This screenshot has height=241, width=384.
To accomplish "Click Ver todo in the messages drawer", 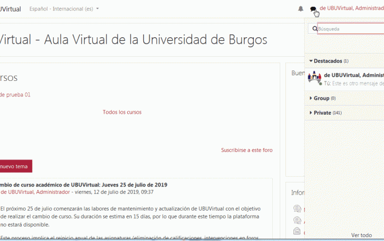I will 361,235.
